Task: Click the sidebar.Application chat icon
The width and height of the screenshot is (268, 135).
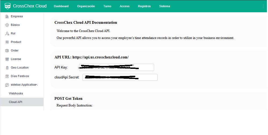Action: click(7, 85)
